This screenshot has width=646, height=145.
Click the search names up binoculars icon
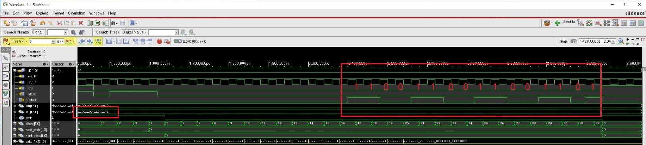pyautogui.click(x=82, y=32)
